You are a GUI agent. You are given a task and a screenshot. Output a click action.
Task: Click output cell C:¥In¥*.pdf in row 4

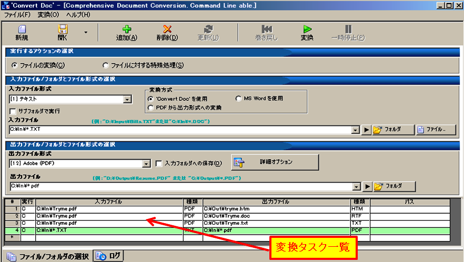(x=276, y=230)
